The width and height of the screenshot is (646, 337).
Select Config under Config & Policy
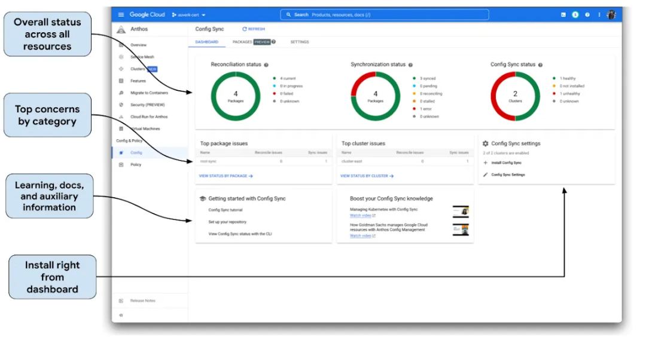click(x=136, y=152)
